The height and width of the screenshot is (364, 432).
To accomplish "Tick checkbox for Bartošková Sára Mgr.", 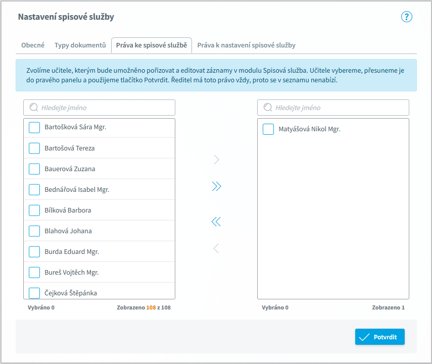I will pyautogui.click(x=34, y=128).
